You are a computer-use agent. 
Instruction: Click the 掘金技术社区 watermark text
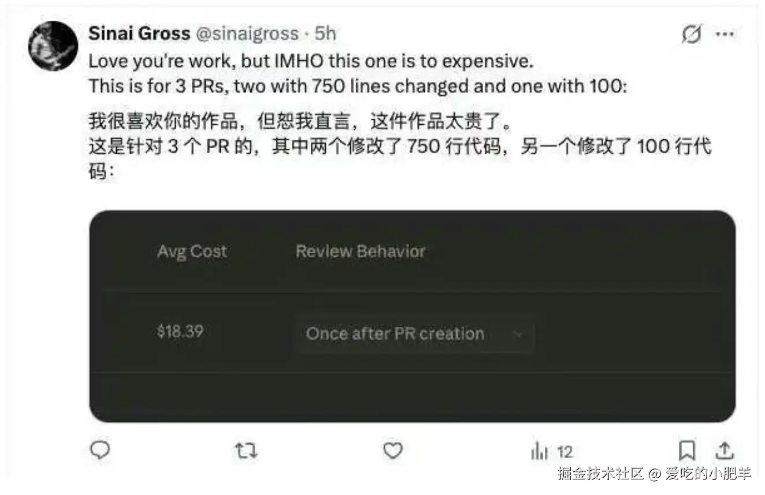pos(601,474)
